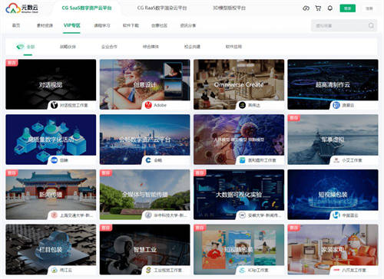Click the green login button
The height and width of the screenshot is (279, 384).
click(x=348, y=8)
